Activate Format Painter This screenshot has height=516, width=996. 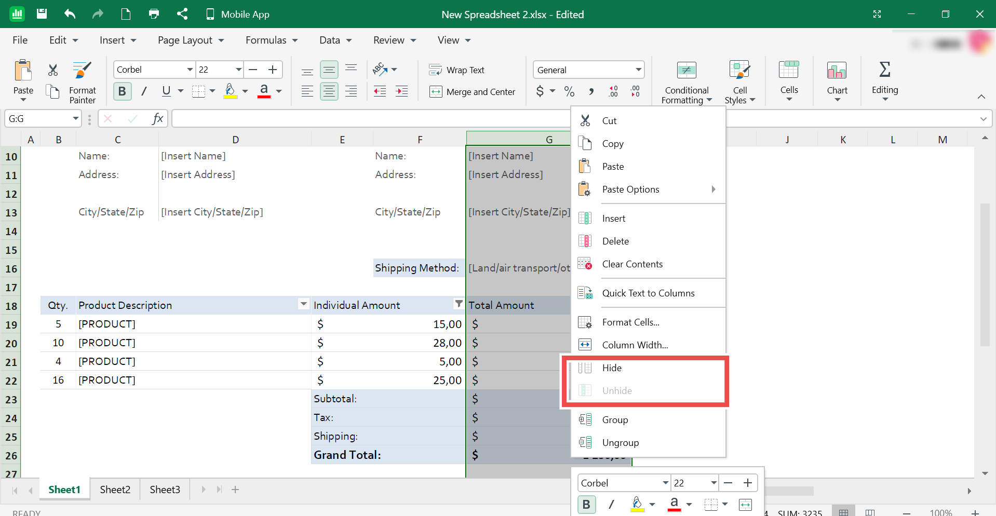(83, 83)
